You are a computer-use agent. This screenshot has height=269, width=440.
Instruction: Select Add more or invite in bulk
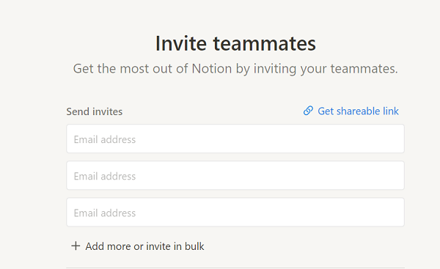tap(138, 246)
